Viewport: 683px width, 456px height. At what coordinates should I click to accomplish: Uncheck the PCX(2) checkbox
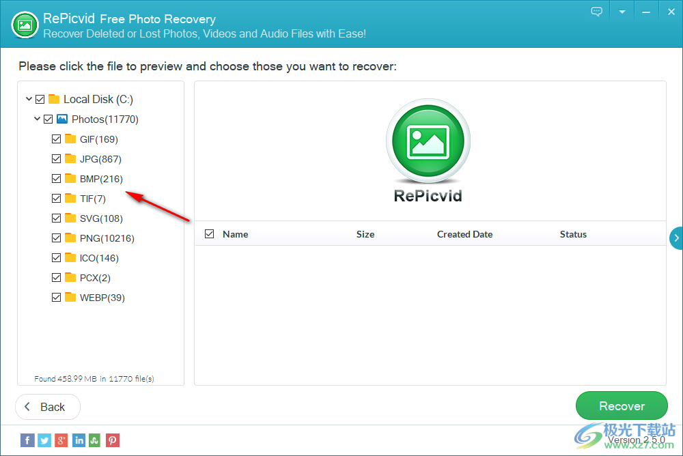point(56,277)
